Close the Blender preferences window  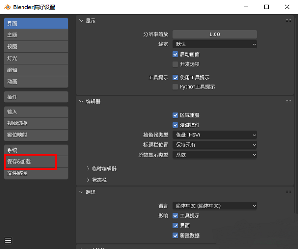(x=287, y=7)
